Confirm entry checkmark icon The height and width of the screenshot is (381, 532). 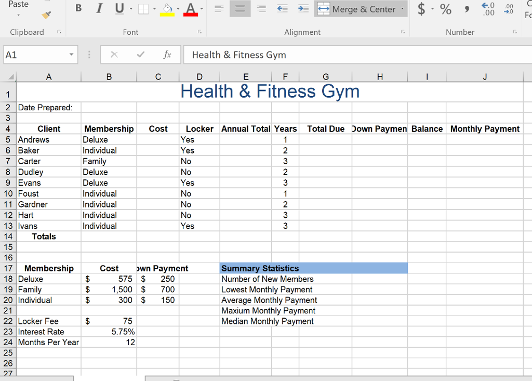point(140,55)
